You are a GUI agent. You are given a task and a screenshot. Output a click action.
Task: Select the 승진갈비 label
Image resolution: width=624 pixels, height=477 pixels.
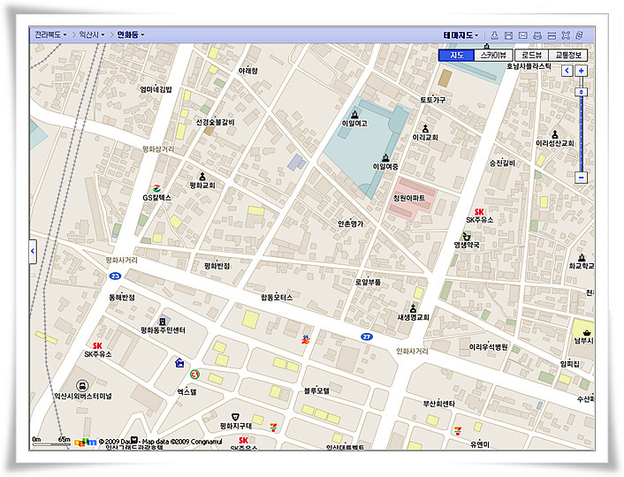tap(502, 163)
